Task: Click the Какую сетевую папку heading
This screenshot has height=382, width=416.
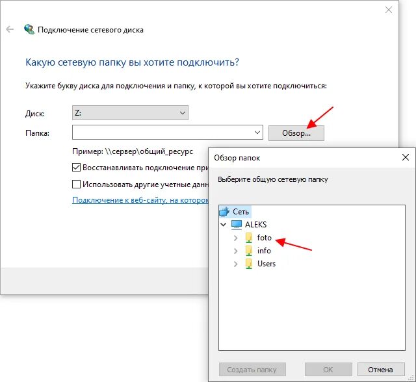Action: [132, 62]
